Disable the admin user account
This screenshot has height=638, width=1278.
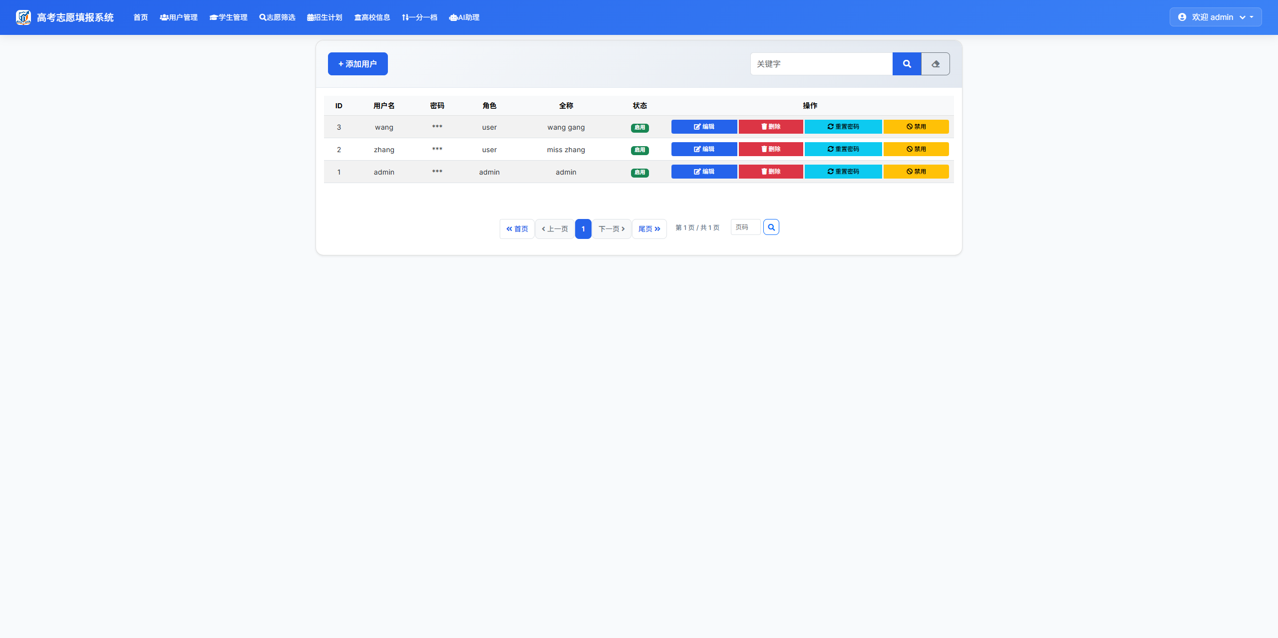[916, 172]
